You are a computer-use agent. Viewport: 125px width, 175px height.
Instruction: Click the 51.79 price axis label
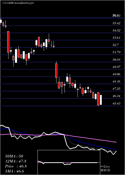116,52
